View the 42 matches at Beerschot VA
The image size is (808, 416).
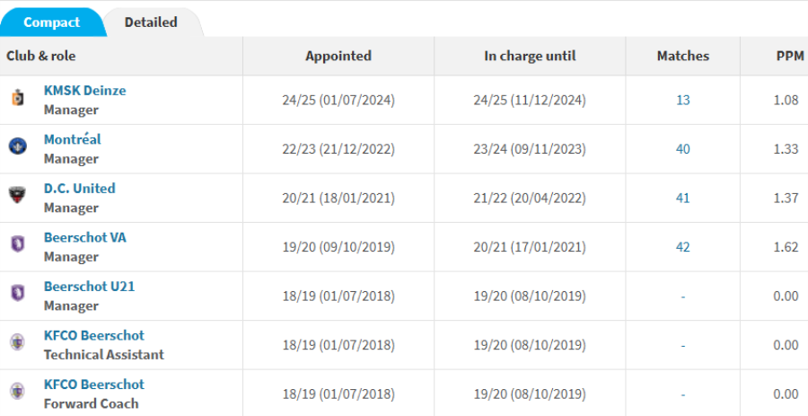(x=683, y=246)
